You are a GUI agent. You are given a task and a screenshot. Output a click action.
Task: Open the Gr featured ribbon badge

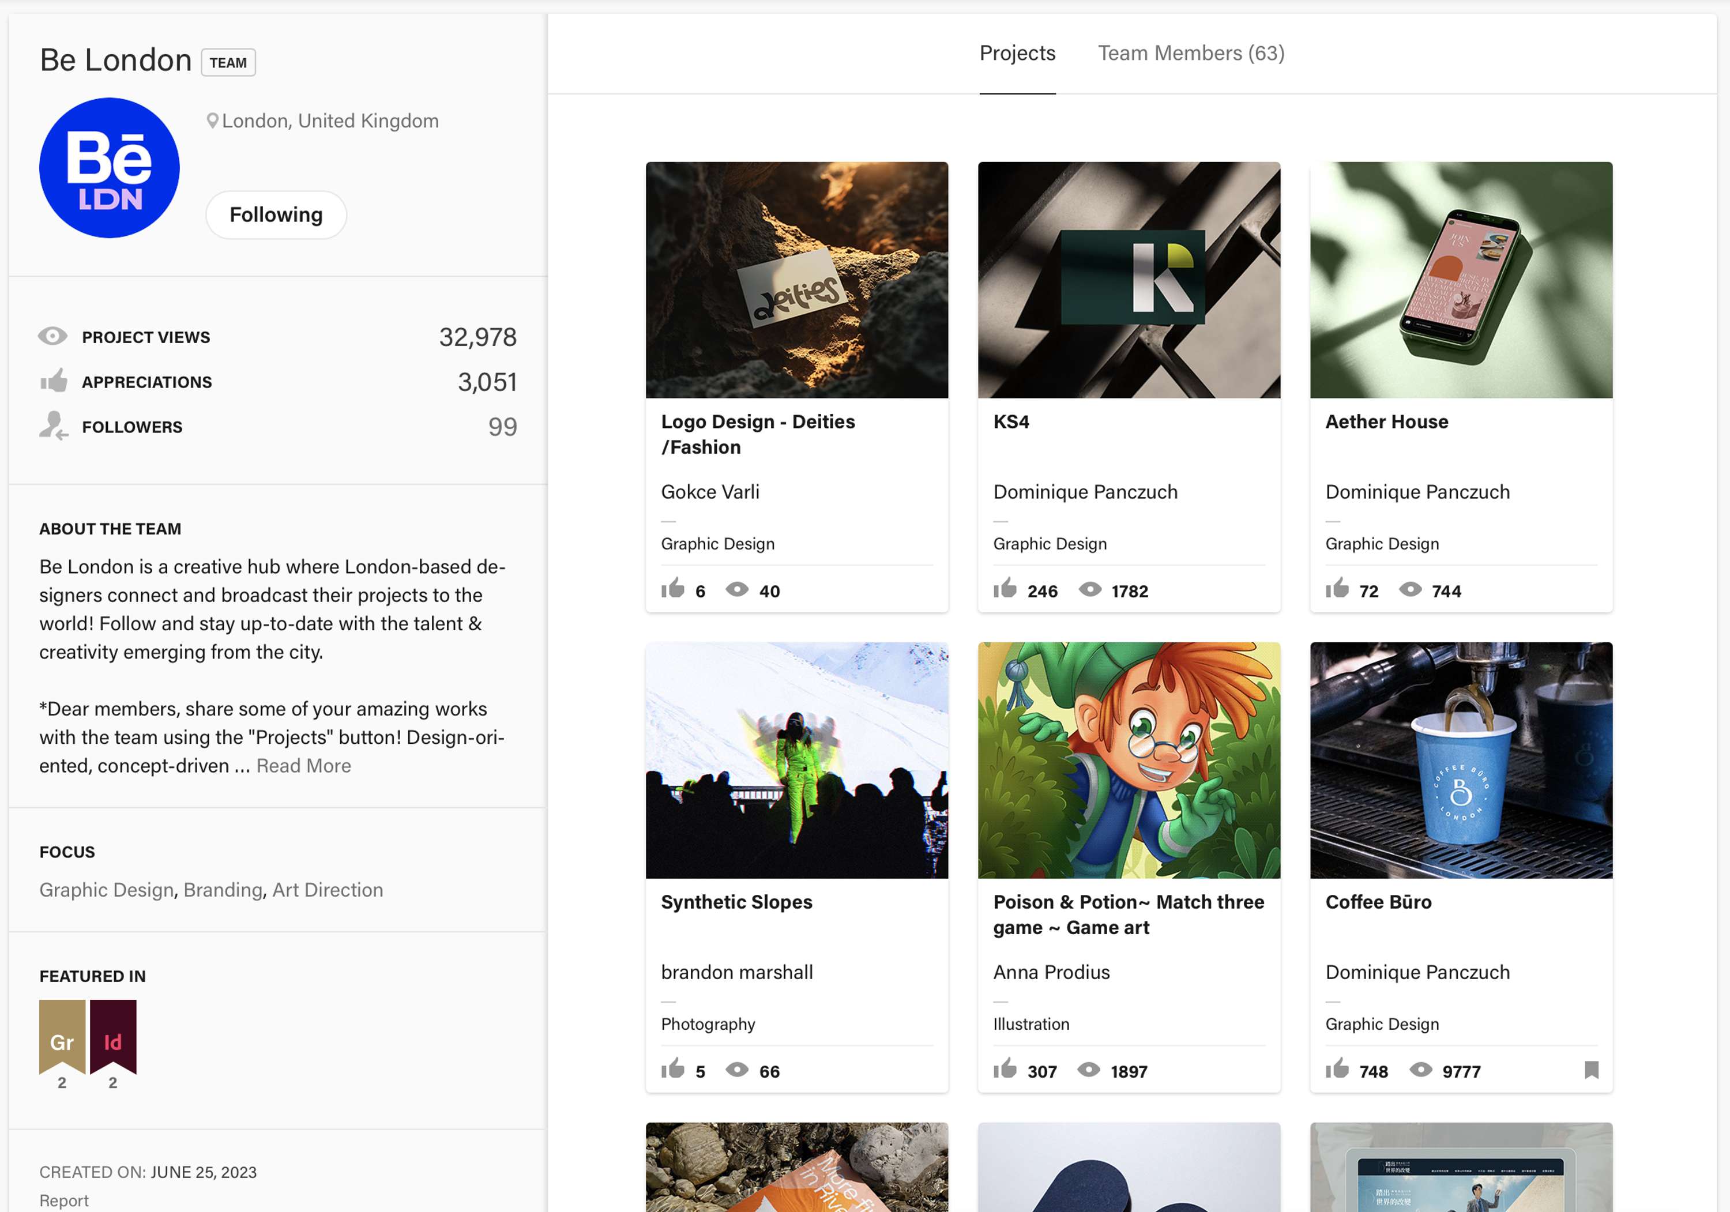pos(62,1037)
